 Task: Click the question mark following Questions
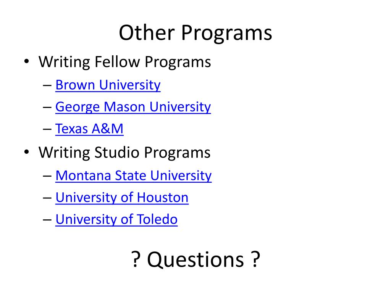pos(255,259)
